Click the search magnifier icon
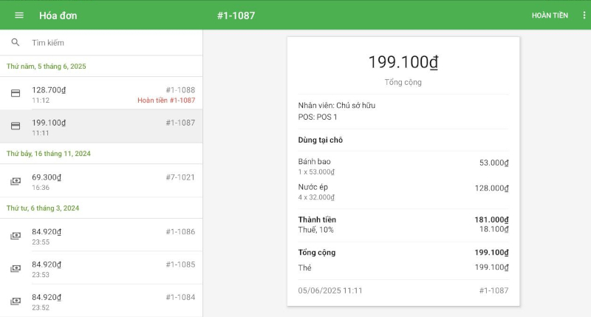The height and width of the screenshot is (317, 591). tap(16, 43)
